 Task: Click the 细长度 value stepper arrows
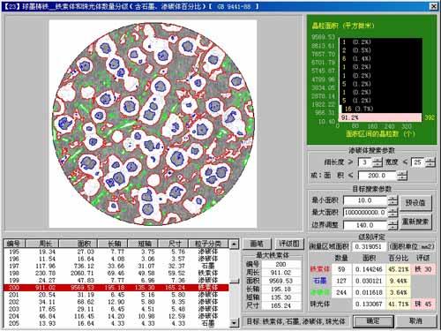(377, 162)
